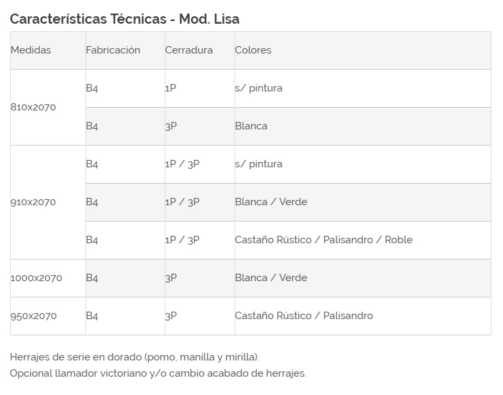503x395 pixels.
Task: Select the 1P lock cell
Action: click(x=170, y=88)
